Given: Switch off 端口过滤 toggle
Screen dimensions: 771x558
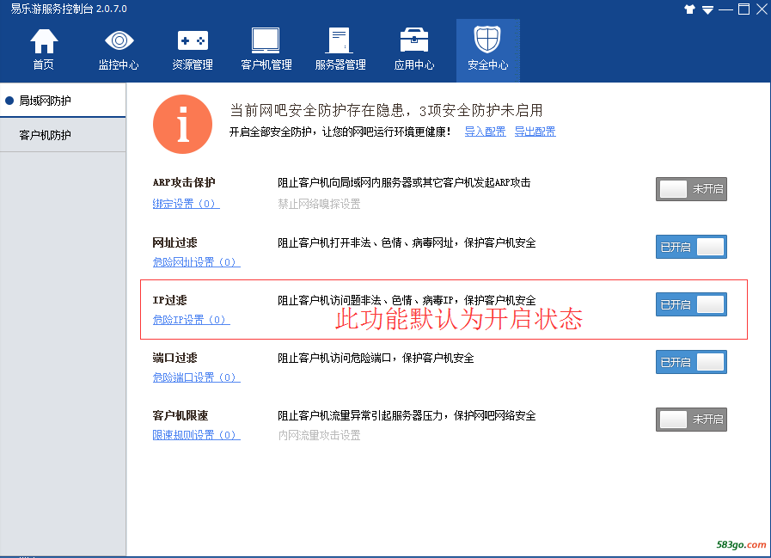Looking at the screenshot, I should coord(691,362).
